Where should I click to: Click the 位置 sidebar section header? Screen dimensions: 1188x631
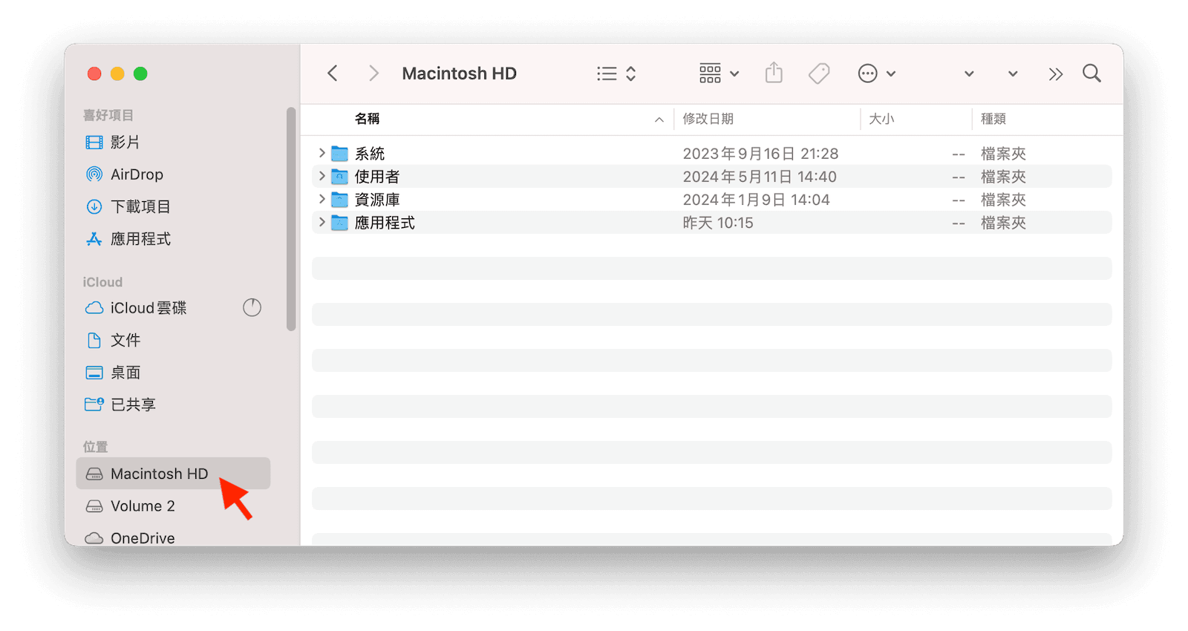point(95,447)
